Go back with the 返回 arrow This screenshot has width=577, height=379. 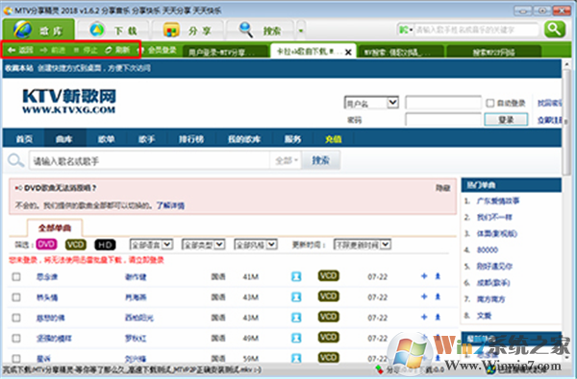(20, 50)
